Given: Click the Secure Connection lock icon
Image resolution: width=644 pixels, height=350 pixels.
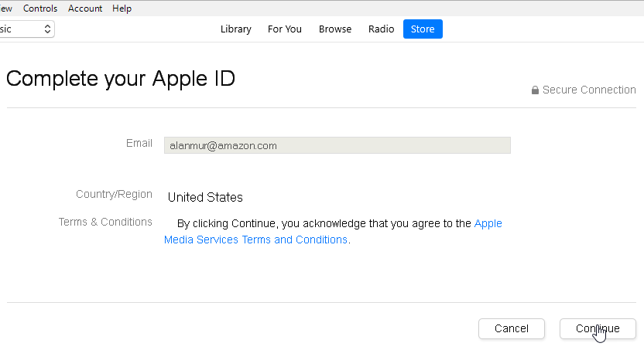Looking at the screenshot, I should click(x=535, y=90).
